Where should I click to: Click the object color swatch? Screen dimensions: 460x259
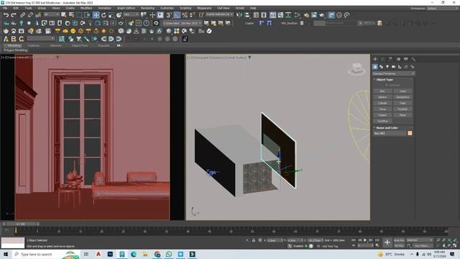[410, 133]
